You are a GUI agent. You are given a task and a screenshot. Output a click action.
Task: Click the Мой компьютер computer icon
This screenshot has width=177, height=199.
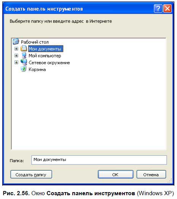tap(24, 55)
